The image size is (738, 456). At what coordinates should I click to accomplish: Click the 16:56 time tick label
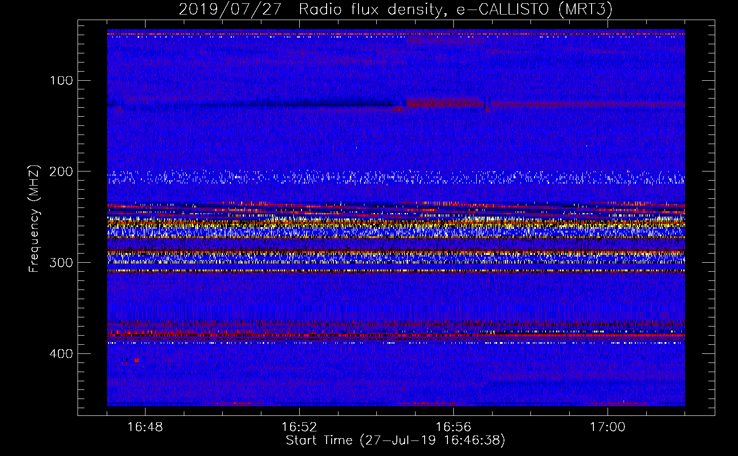(x=453, y=427)
